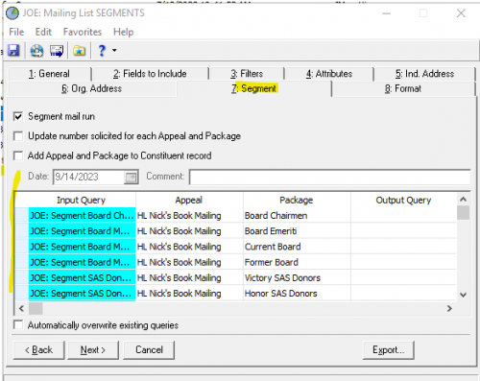Click the Export... button
The height and width of the screenshot is (381, 480).
pyautogui.click(x=389, y=350)
